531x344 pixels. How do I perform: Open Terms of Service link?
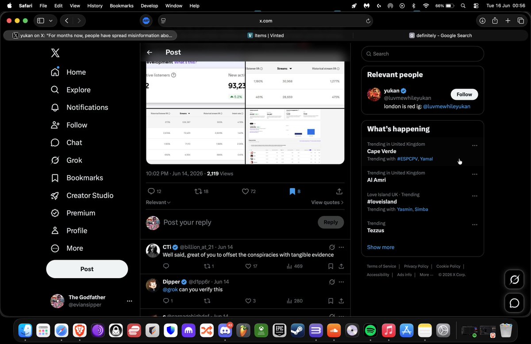click(381, 266)
